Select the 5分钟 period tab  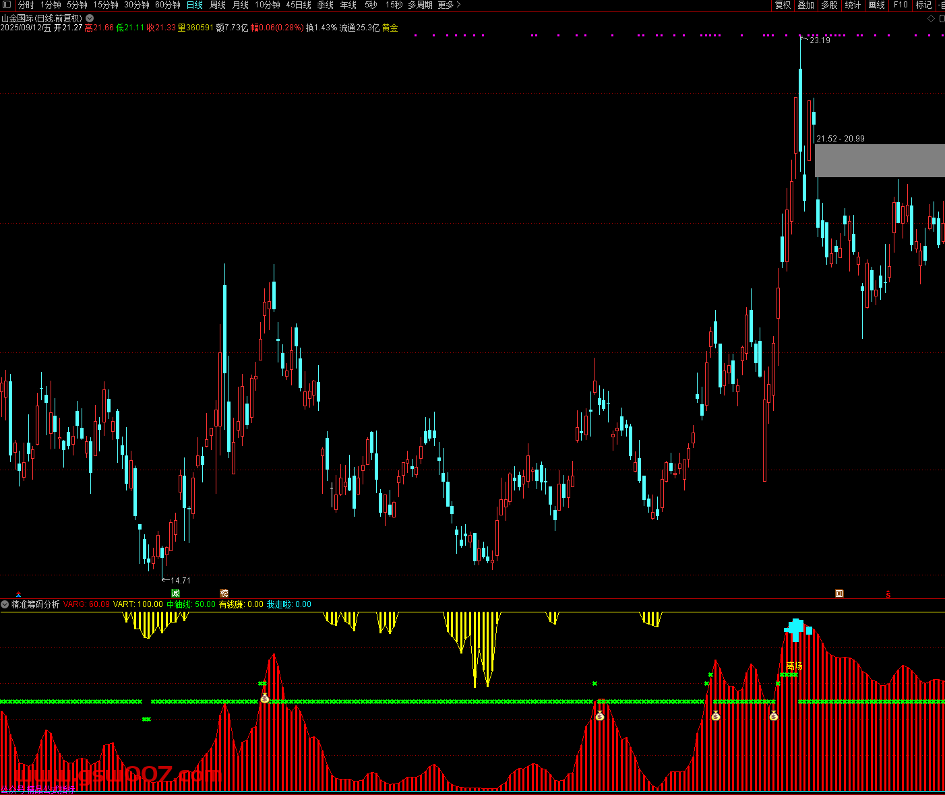tap(77, 5)
